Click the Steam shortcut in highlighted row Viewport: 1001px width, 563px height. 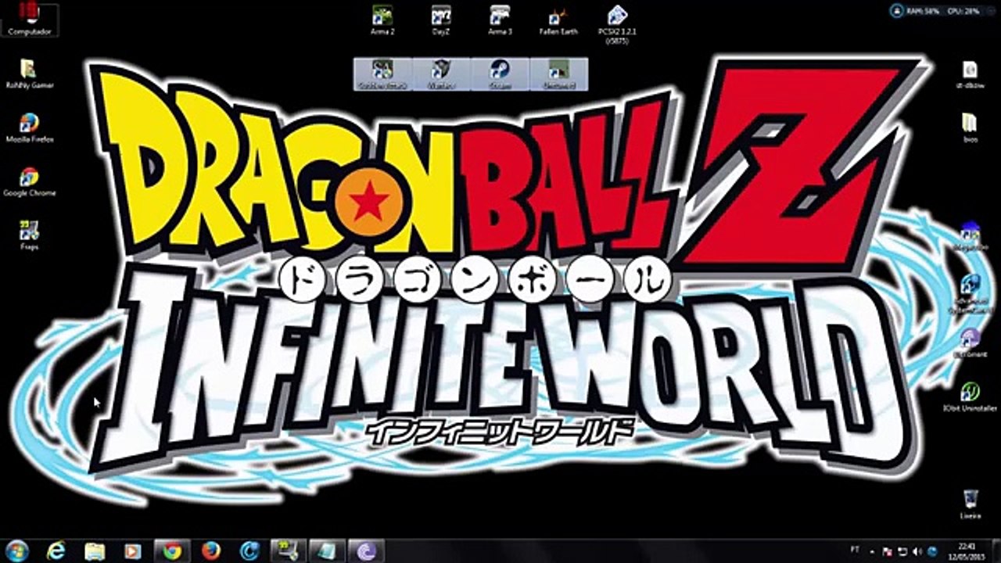point(500,74)
